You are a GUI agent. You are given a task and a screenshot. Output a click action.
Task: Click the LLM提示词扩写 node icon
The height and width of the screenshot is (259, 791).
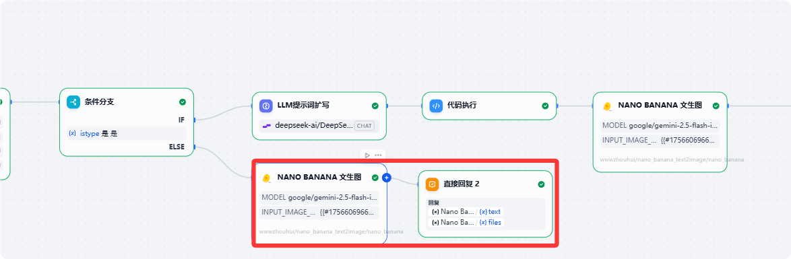pos(266,106)
